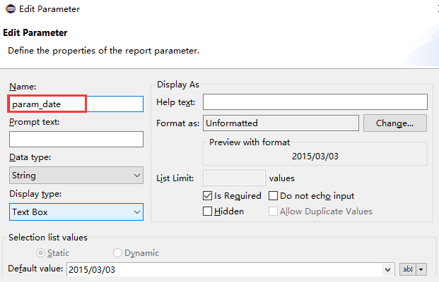Toggle the Allow Duplicate Values checkbox
Image resolution: width=439 pixels, height=282 pixels.
pyautogui.click(x=274, y=211)
